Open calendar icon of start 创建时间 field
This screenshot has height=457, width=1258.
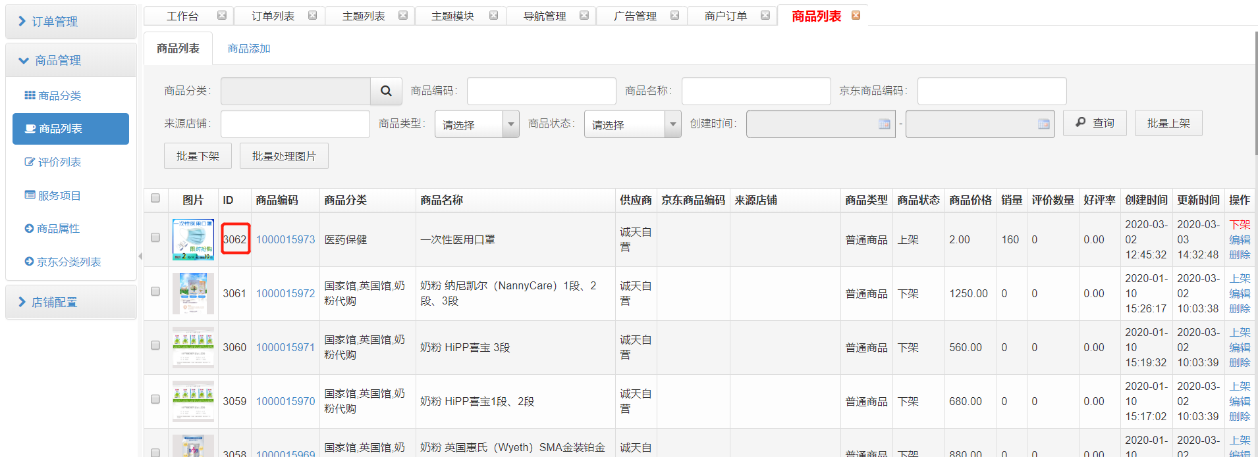[884, 124]
